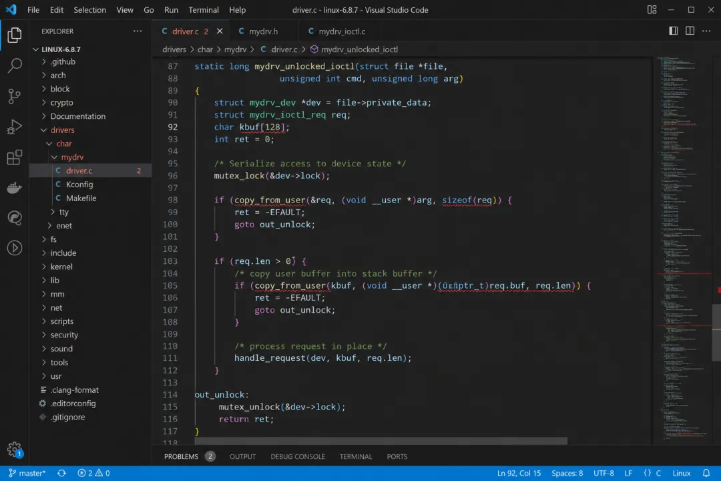Open the Selection menu
This screenshot has height=481, width=721.
click(x=89, y=9)
